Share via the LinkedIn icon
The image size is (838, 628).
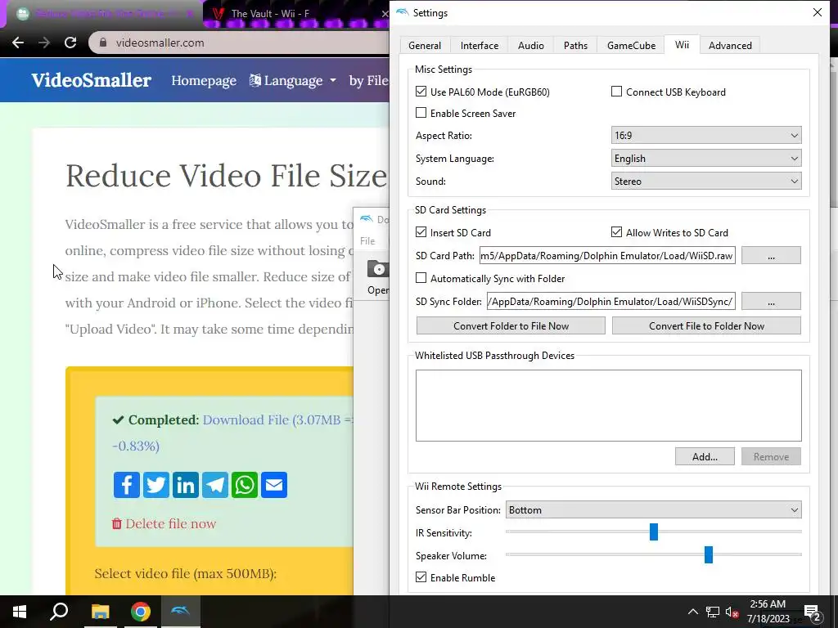click(x=186, y=485)
